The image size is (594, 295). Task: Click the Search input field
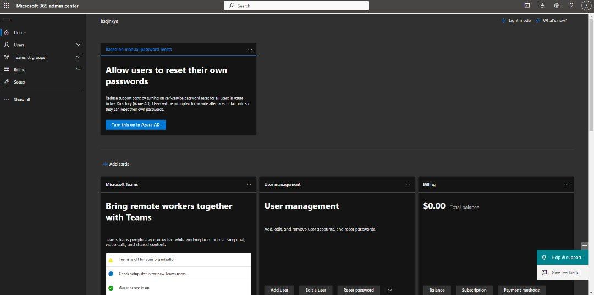(x=296, y=6)
